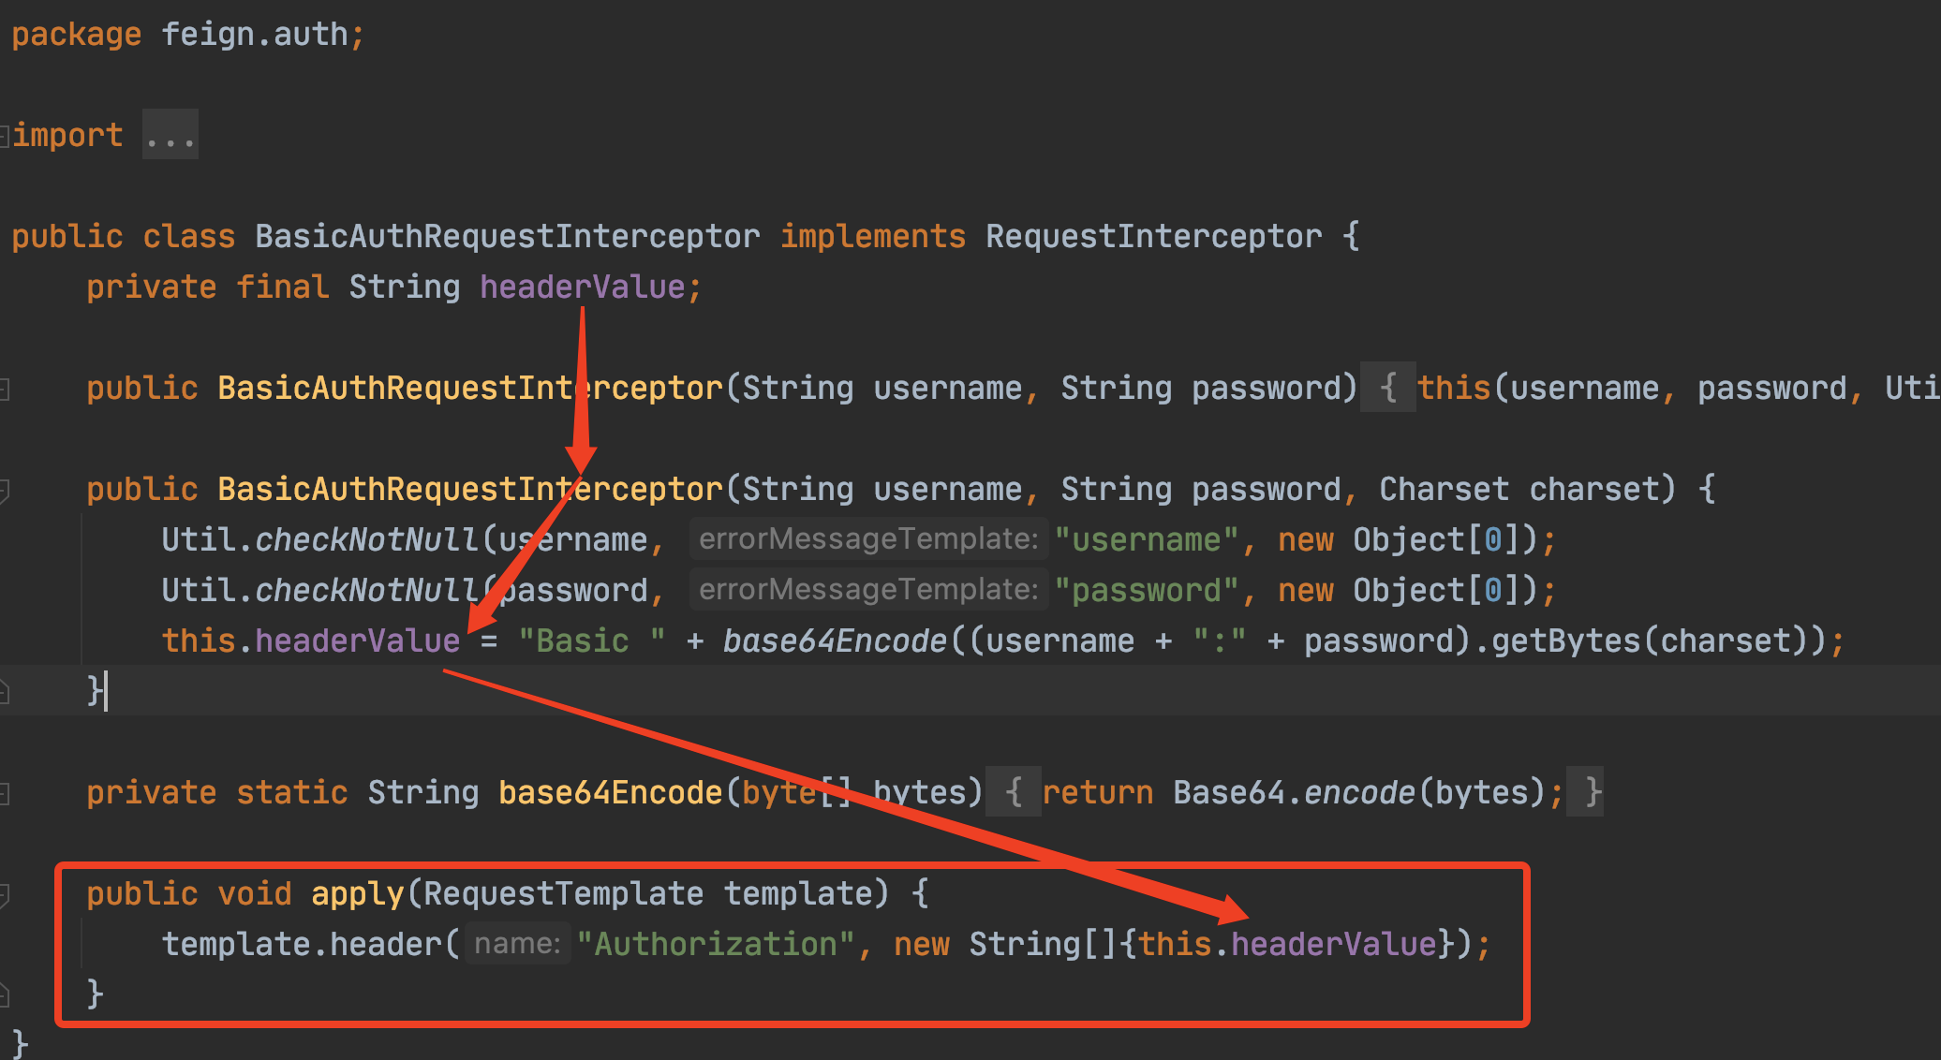Click the errorMessageTemplate hint before "password"
This screenshot has height=1060, width=1941.
coord(867,590)
